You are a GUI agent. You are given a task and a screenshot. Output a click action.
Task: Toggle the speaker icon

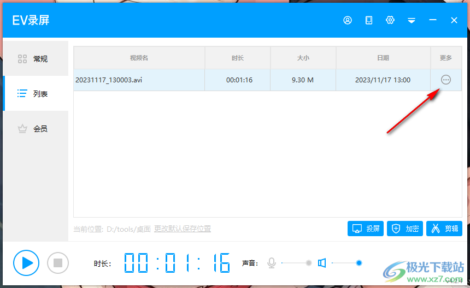[x=322, y=263]
